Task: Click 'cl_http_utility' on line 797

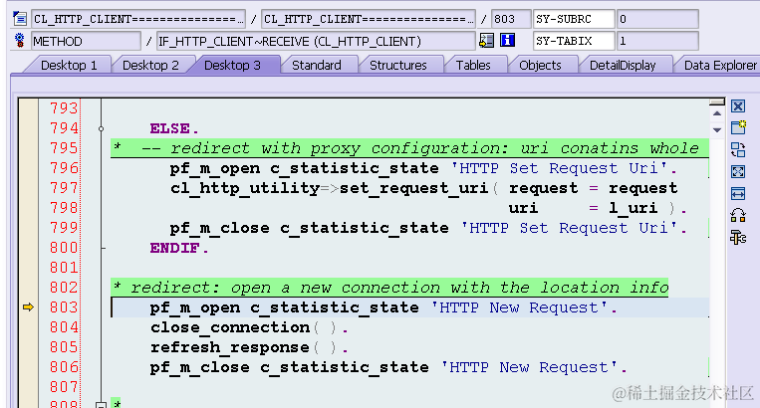Action: click(x=245, y=188)
